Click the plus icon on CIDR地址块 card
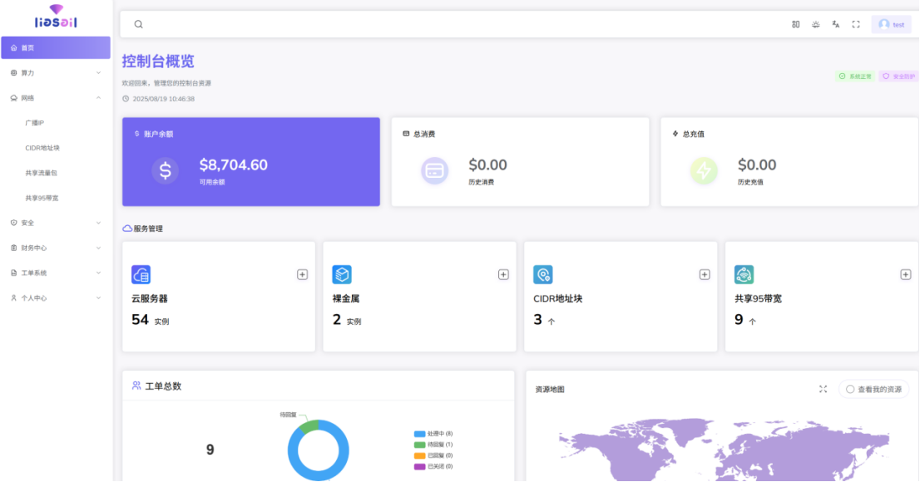The image size is (920, 482). point(705,275)
